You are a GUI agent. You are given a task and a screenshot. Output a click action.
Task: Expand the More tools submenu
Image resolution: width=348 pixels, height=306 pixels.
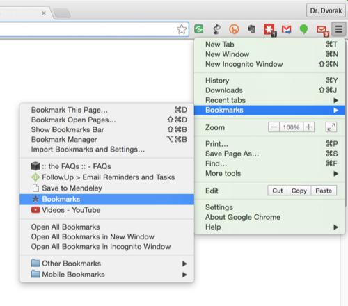[x=269, y=173]
